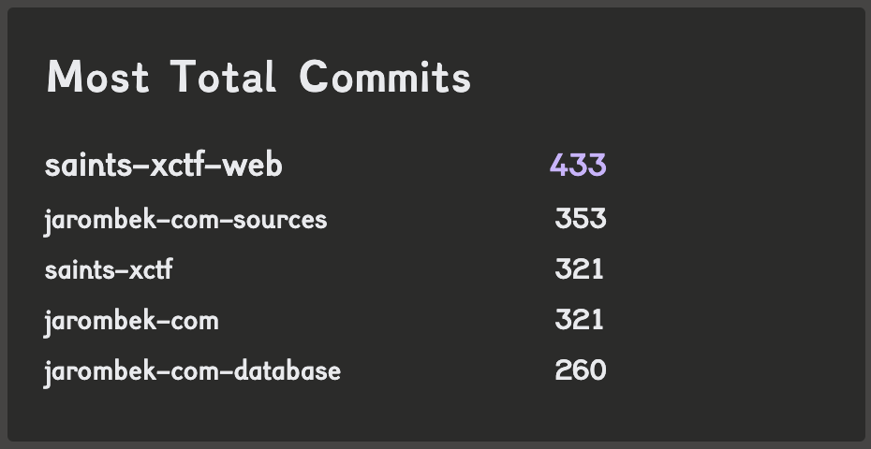Click the word Total in heading
The image size is (871, 449).
[x=223, y=77]
